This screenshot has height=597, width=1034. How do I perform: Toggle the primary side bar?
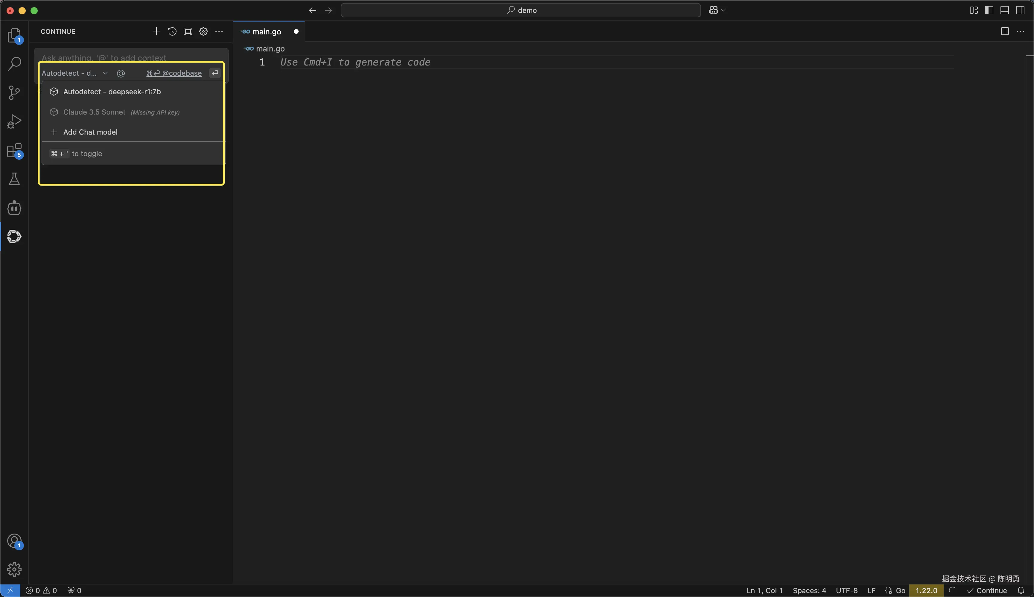pyautogui.click(x=989, y=10)
